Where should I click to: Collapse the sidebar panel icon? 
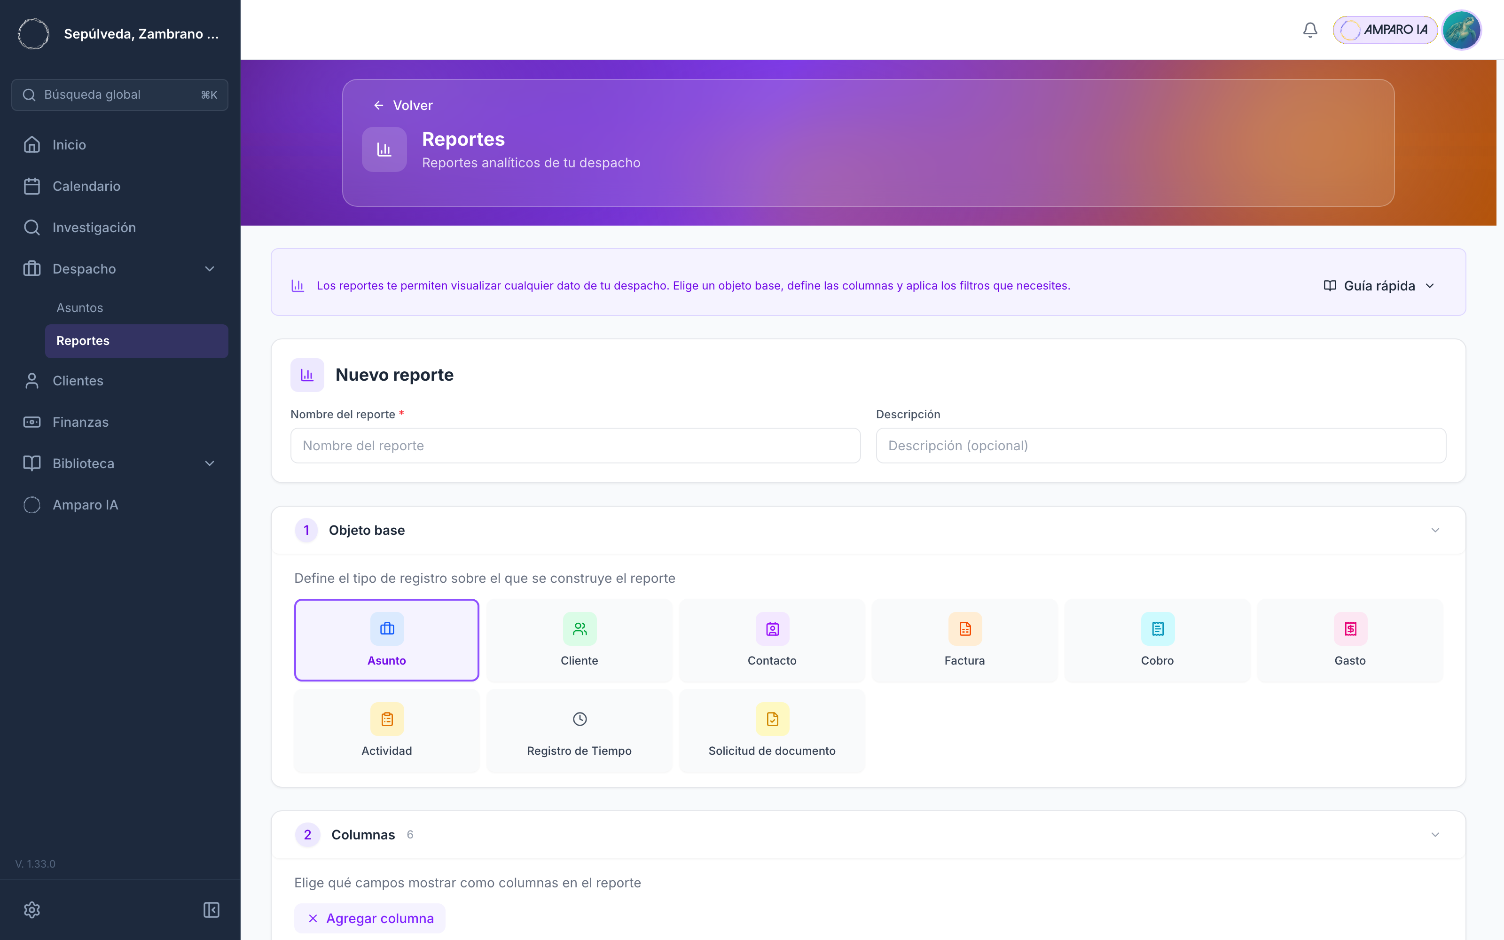[x=211, y=909]
